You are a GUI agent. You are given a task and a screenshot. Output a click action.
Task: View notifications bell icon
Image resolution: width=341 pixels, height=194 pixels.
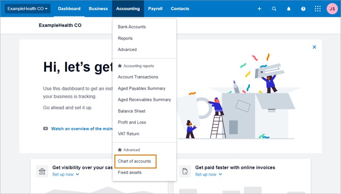tap(288, 9)
